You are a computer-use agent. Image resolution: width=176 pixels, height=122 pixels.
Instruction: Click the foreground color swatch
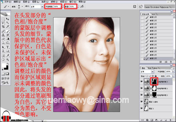click(x=4, y=65)
